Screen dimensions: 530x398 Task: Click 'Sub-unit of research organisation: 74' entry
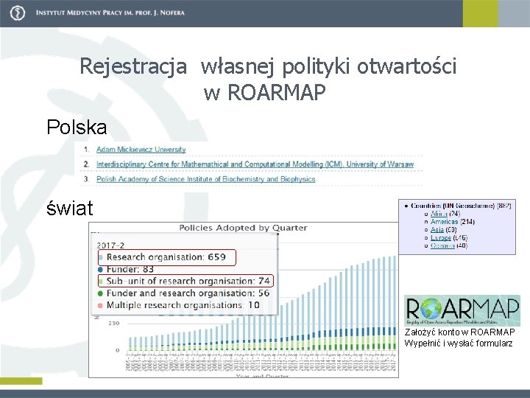point(185,281)
